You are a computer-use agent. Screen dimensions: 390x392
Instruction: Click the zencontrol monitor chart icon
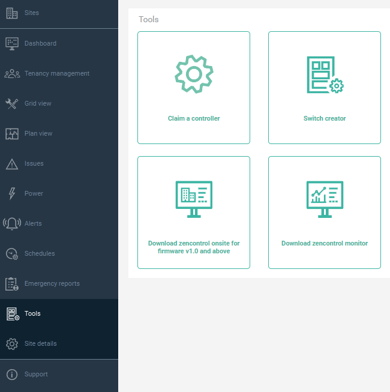point(325,199)
